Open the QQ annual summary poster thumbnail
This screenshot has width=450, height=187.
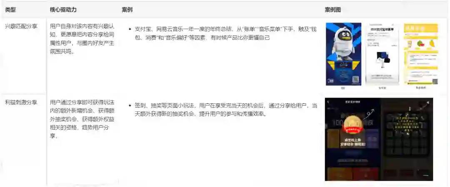click(x=343, y=54)
